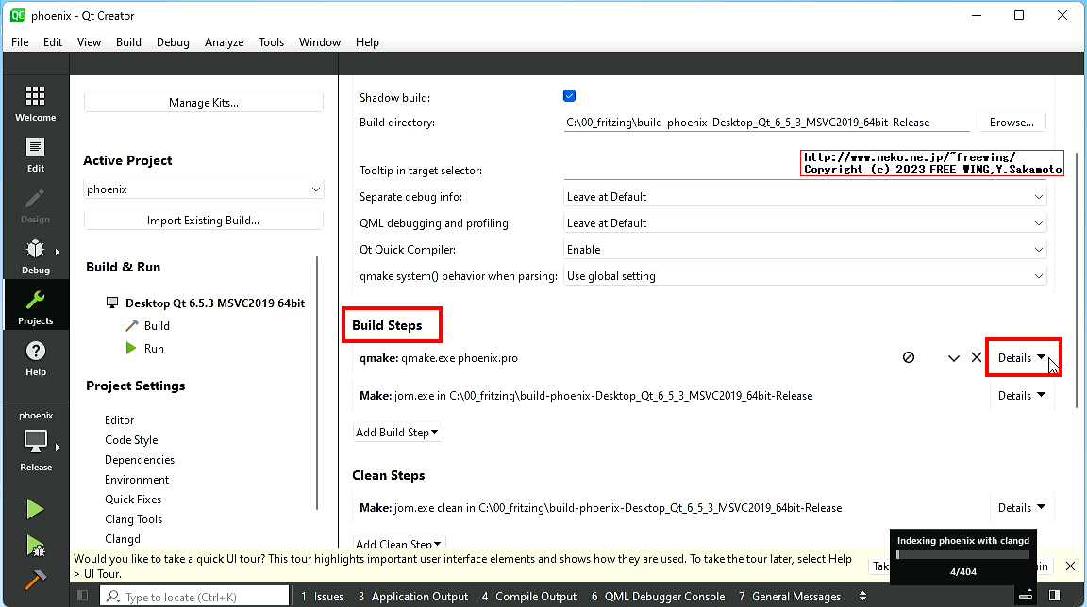1087x607 pixels.
Task: Open the Help mode
Action: pyautogui.click(x=35, y=356)
